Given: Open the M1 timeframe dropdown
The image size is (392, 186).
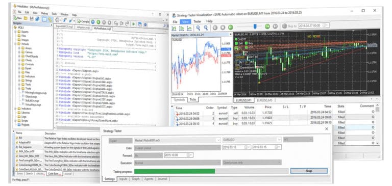Looking at the screenshot, I should 298,140.
